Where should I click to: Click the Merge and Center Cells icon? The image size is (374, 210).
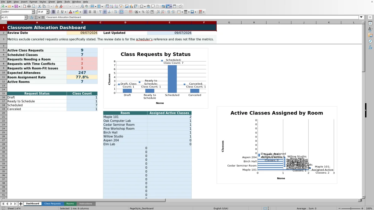121,12
